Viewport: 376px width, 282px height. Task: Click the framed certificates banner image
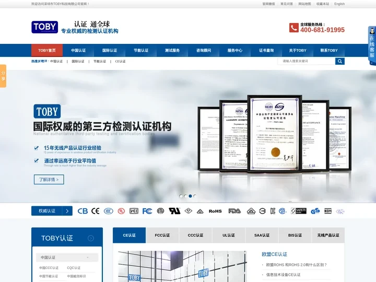(x=275, y=133)
